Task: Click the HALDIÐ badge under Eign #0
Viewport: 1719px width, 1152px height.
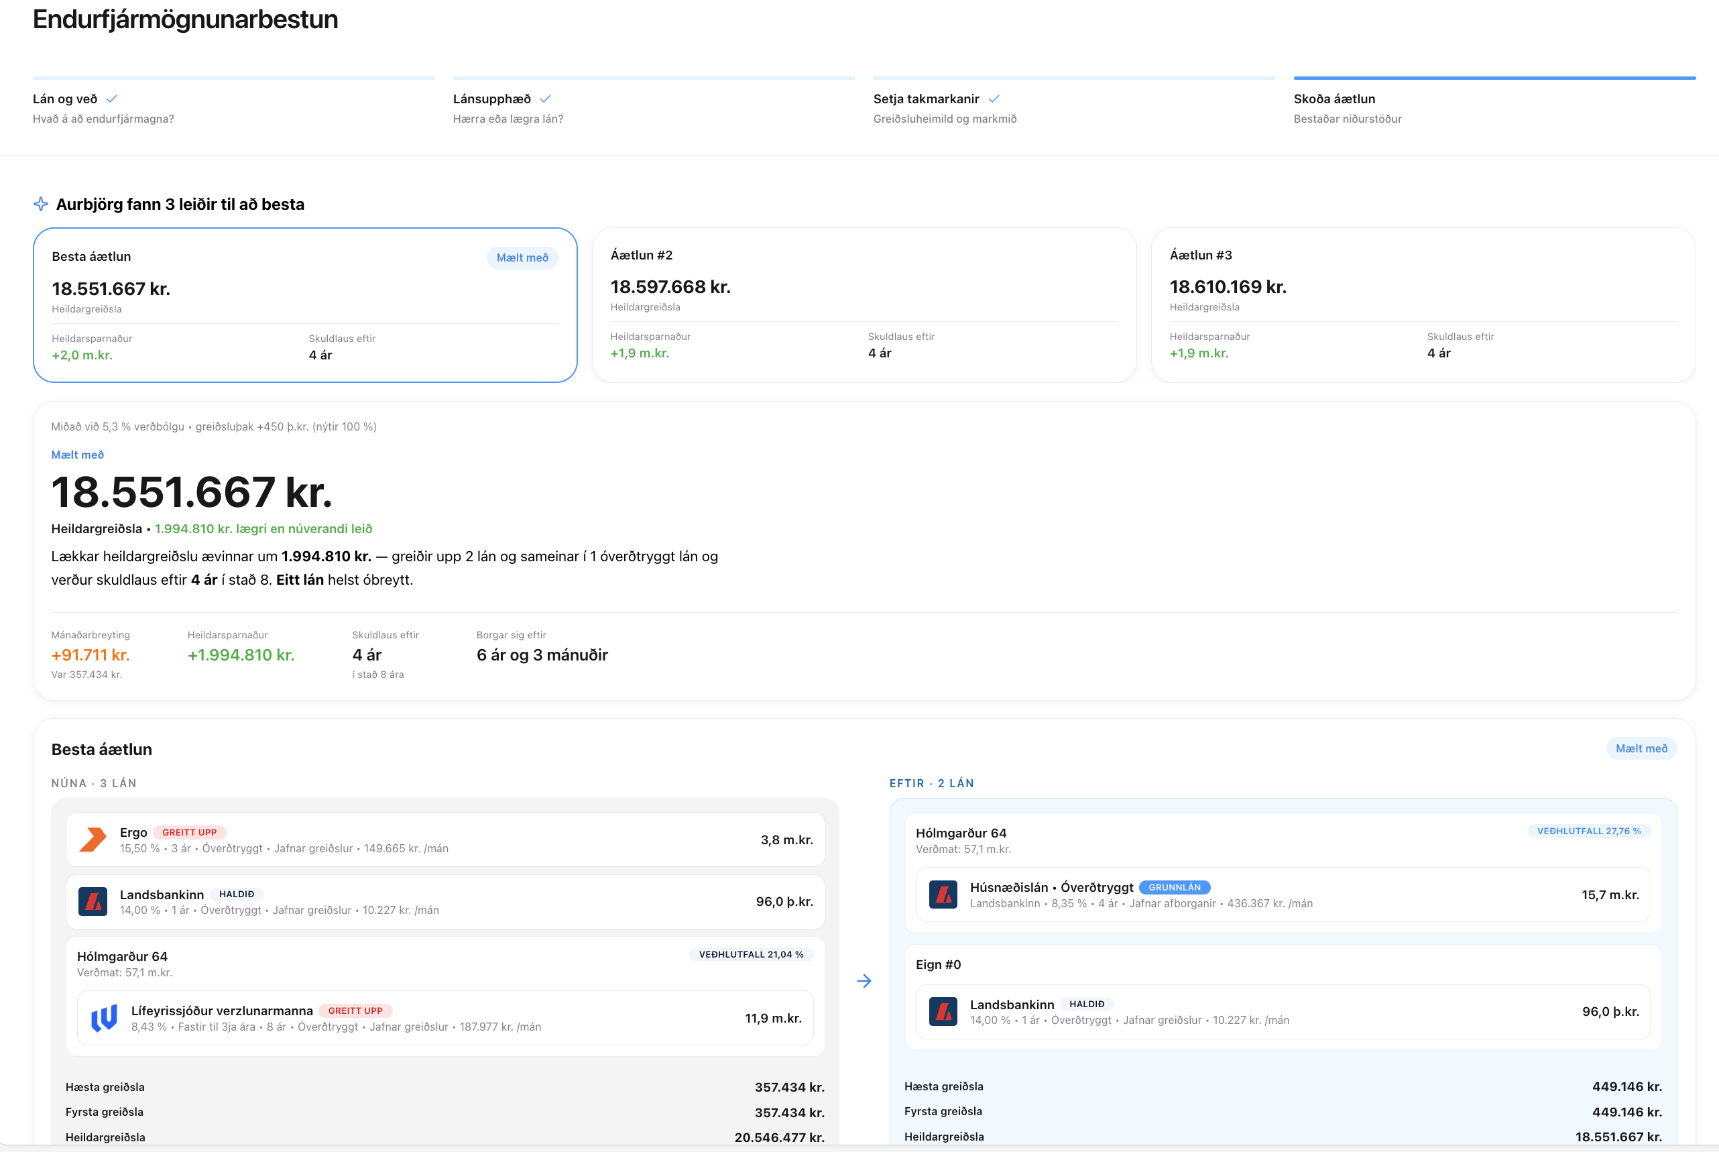Action: 1087,1004
